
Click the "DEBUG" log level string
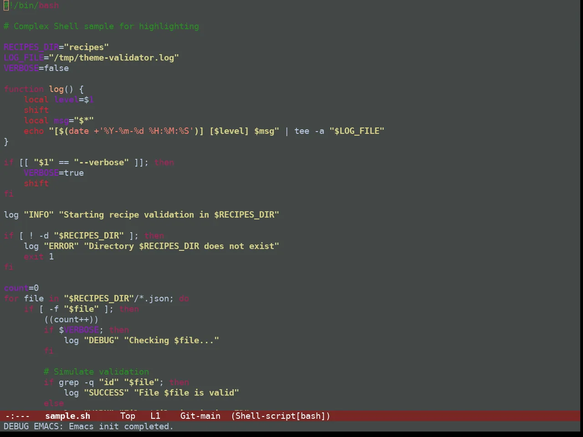[102, 340]
